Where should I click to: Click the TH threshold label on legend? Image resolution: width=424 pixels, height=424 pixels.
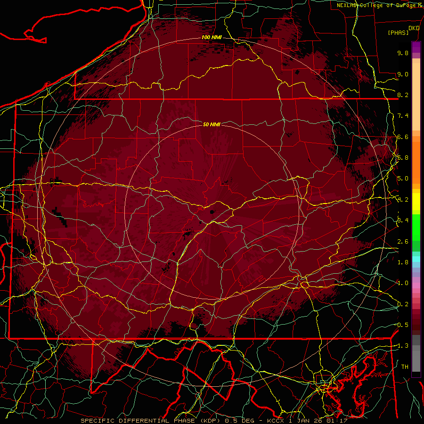405,367
